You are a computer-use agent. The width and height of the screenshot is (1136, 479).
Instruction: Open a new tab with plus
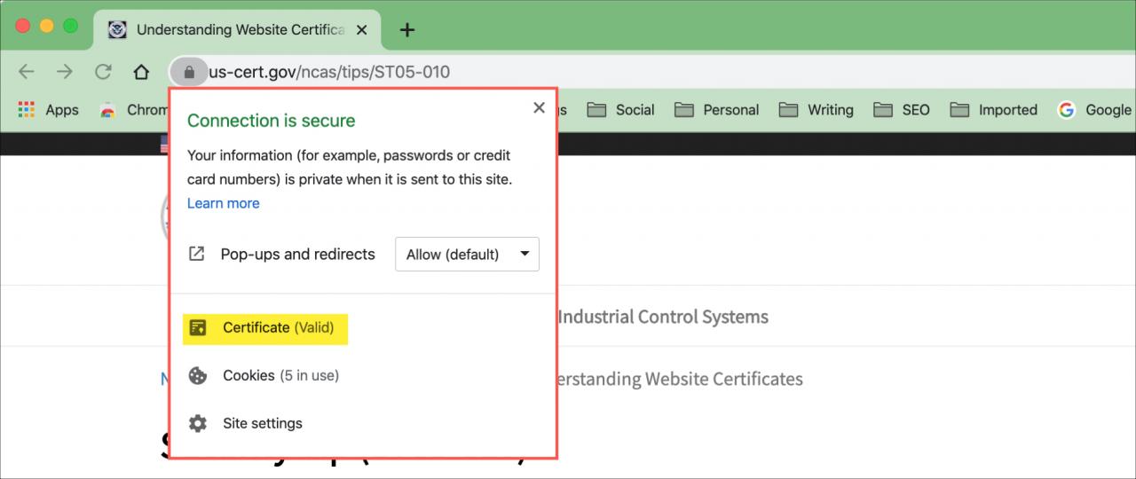coord(407,30)
